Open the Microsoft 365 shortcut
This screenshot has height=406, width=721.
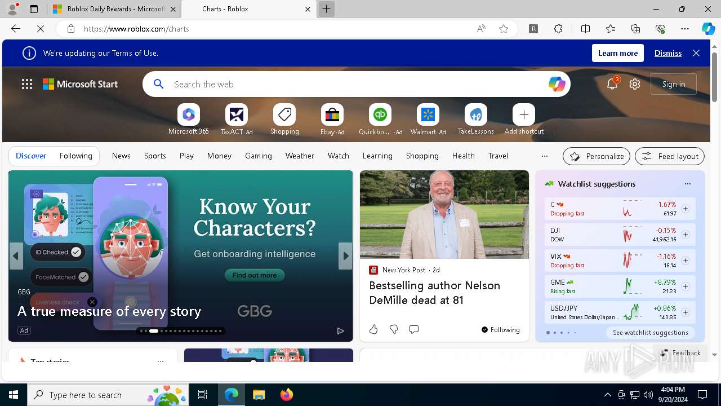(189, 115)
